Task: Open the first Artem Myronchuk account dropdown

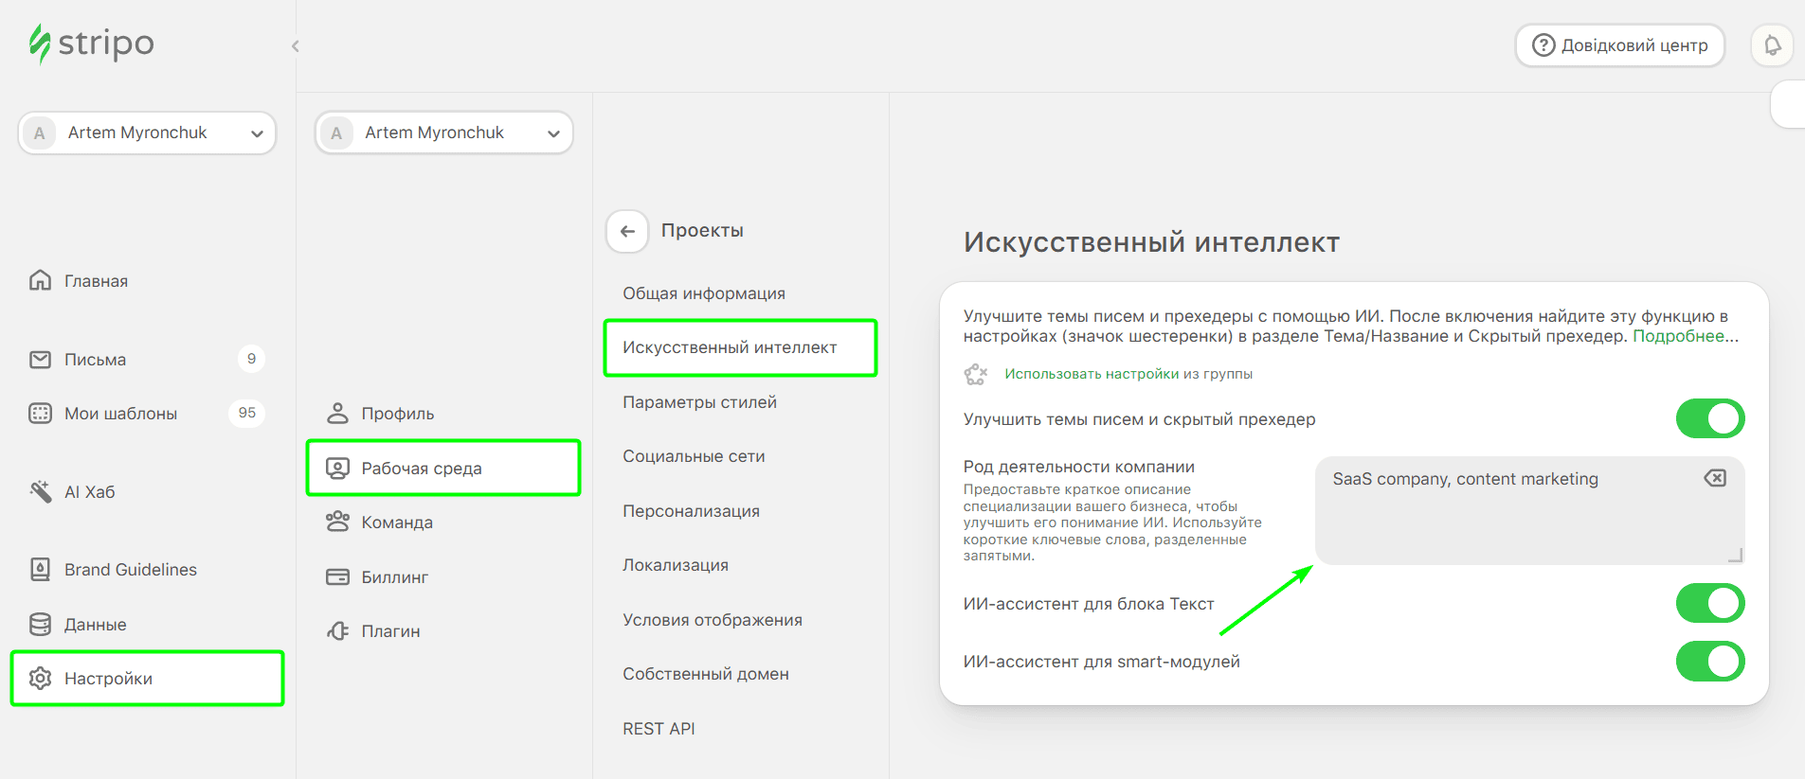Action: 147,133
